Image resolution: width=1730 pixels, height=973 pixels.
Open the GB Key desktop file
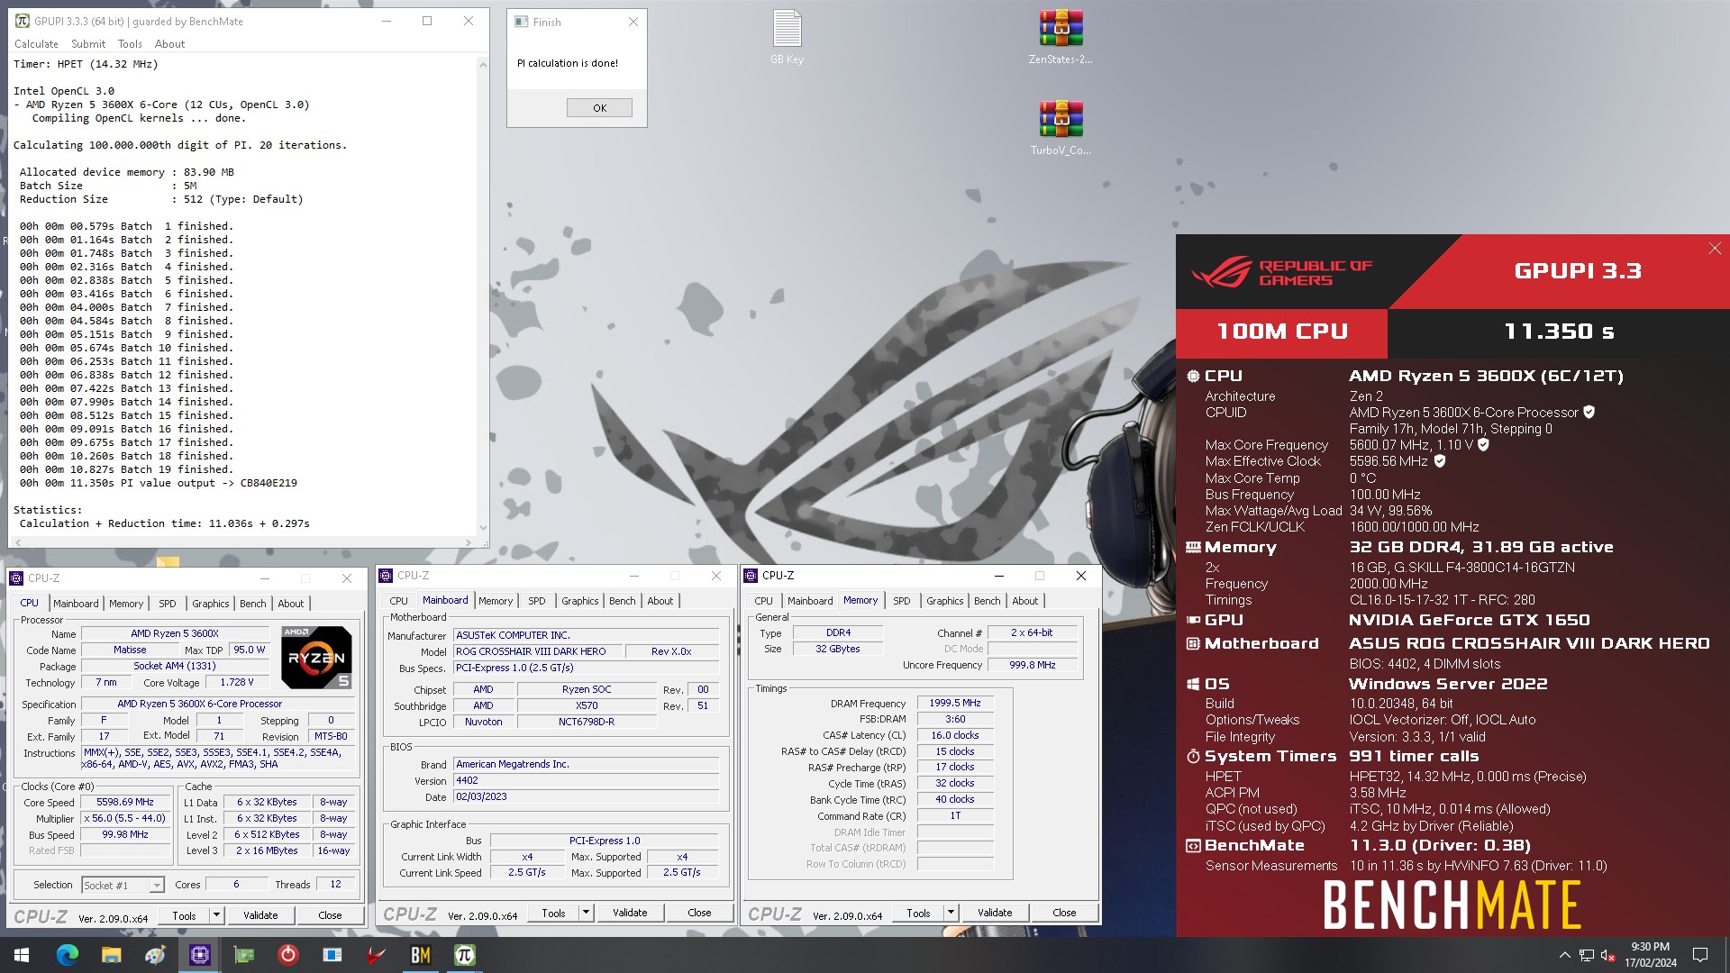787,36
